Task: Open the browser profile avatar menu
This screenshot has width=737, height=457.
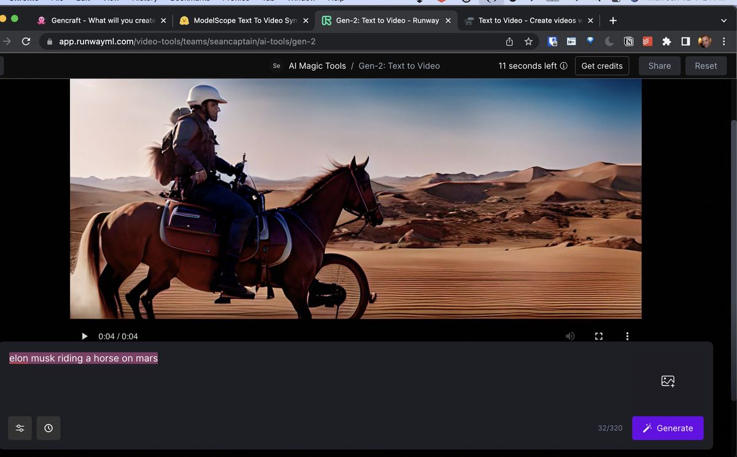Action: pos(704,41)
